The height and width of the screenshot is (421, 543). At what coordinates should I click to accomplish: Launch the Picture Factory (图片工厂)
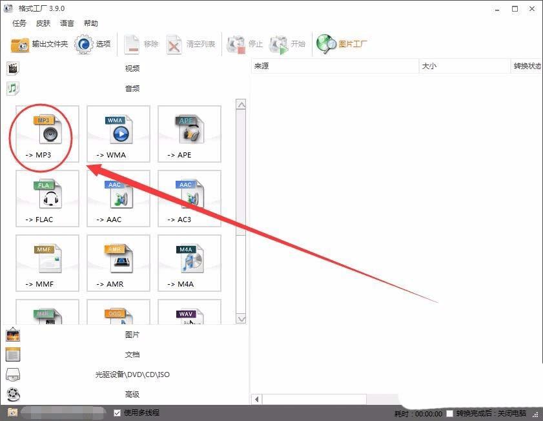tap(342, 45)
